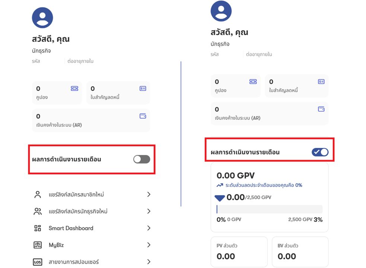The width and height of the screenshot is (366, 268).
Task: Click the MyBiz group icon
Action: coord(38,245)
